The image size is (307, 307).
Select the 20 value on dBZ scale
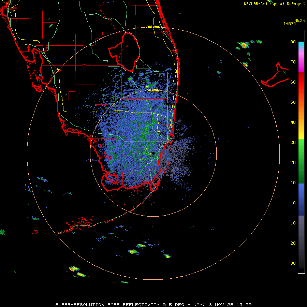[x=293, y=163]
